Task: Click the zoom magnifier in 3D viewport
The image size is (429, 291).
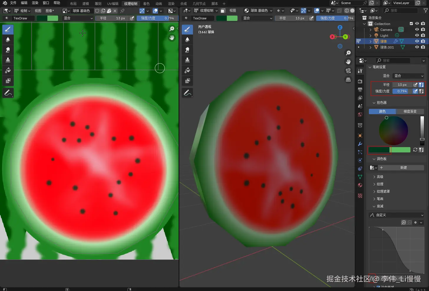Action: [x=348, y=53]
